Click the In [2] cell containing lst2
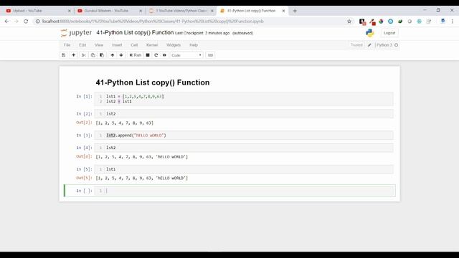The width and height of the screenshot is (459, 258). (244, 114)
